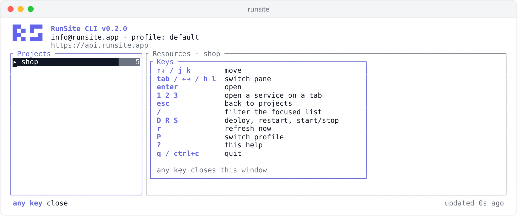
Task: Click the "1 2 3" key hint
Action: pos(167,95)
